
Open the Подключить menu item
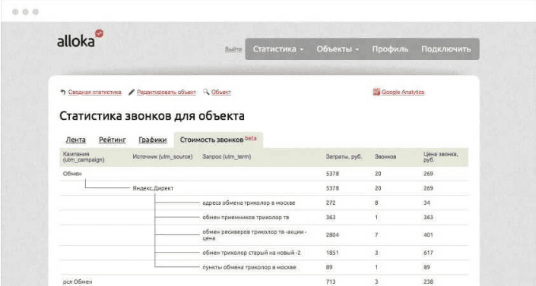[x=446, y=49]
